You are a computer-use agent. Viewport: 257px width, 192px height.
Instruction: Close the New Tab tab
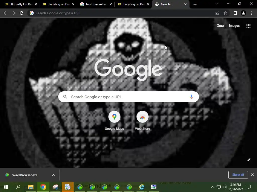click(185, 4)
